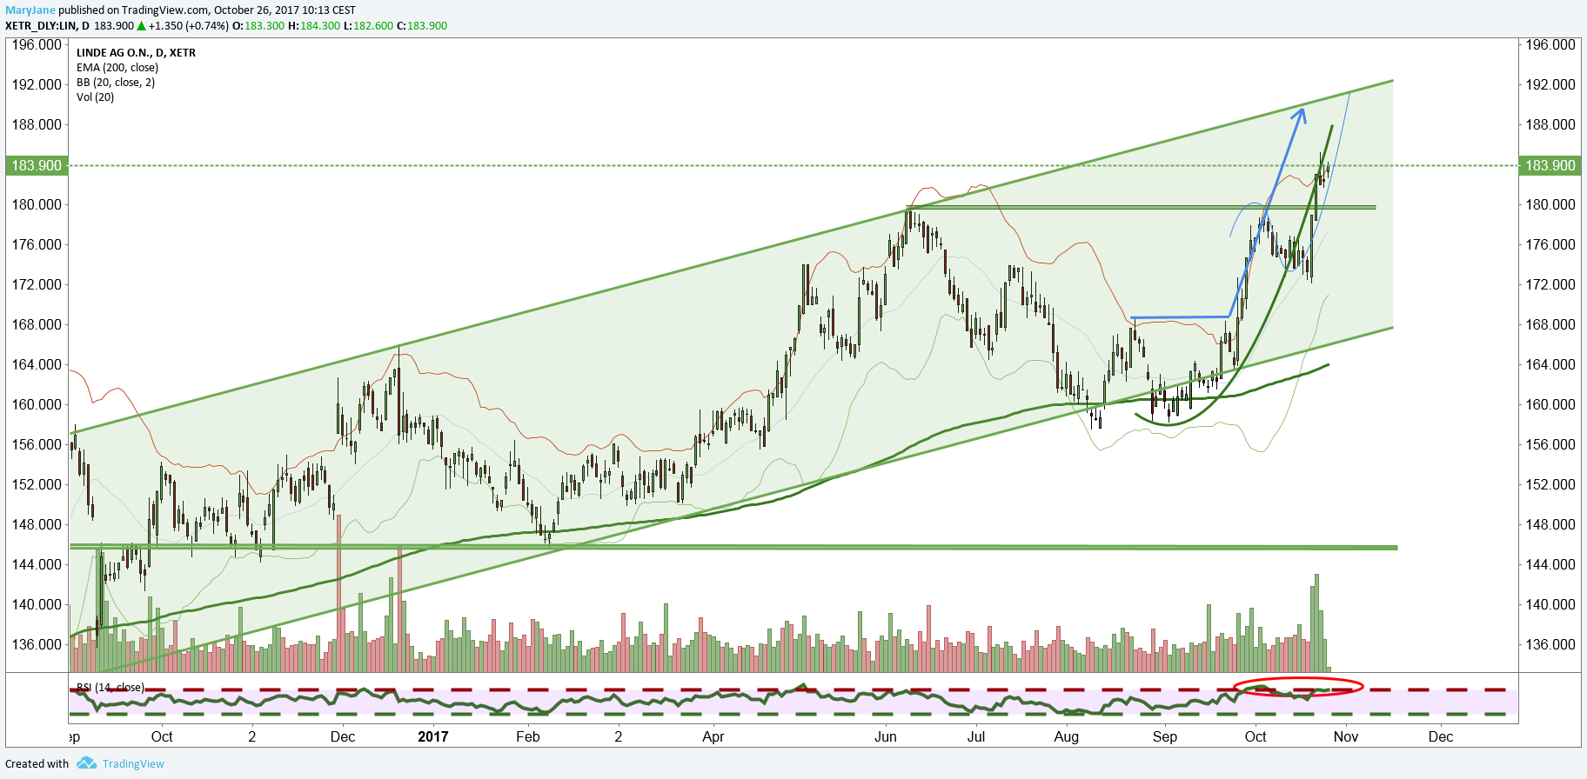Viewport: 1587px width, 779px height.
Task: Click the 168.000 label on left price axis
Action: [x=37, y=324]
